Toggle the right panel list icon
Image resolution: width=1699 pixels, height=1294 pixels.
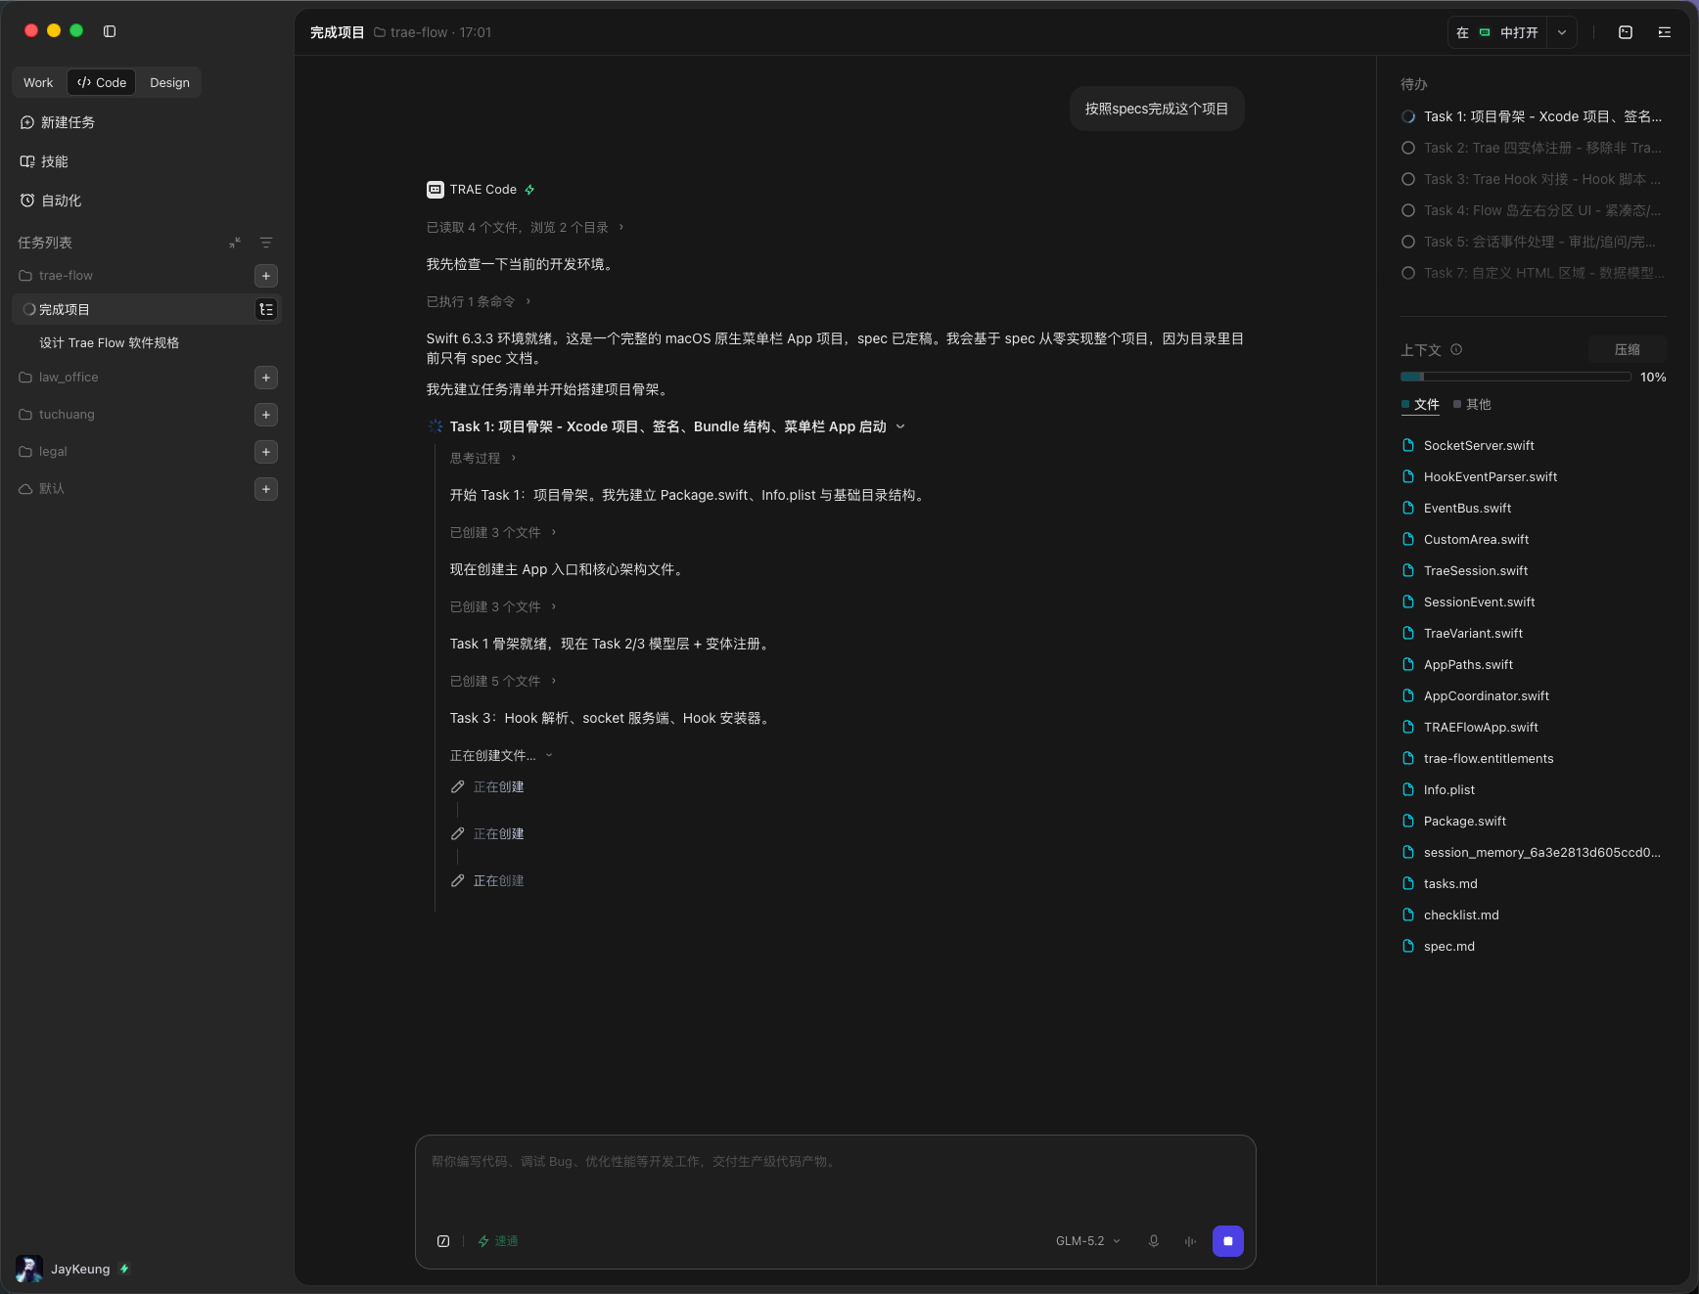point(1665,32)
